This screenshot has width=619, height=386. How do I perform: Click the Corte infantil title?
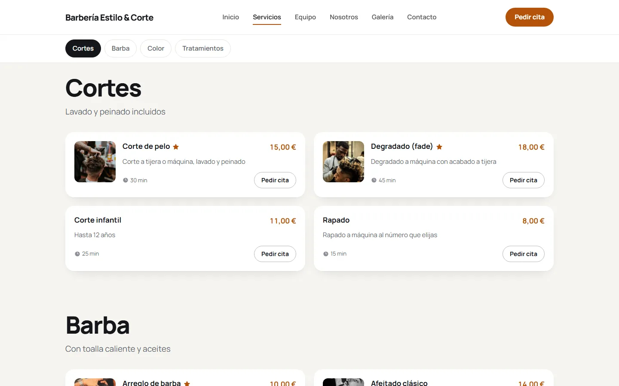tap(98, 220)
